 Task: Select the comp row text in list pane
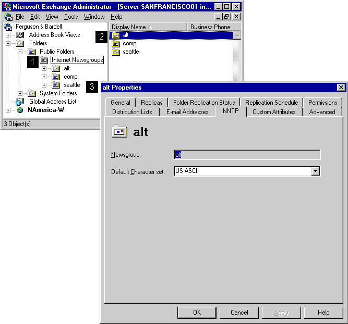(x=129, y=44)
